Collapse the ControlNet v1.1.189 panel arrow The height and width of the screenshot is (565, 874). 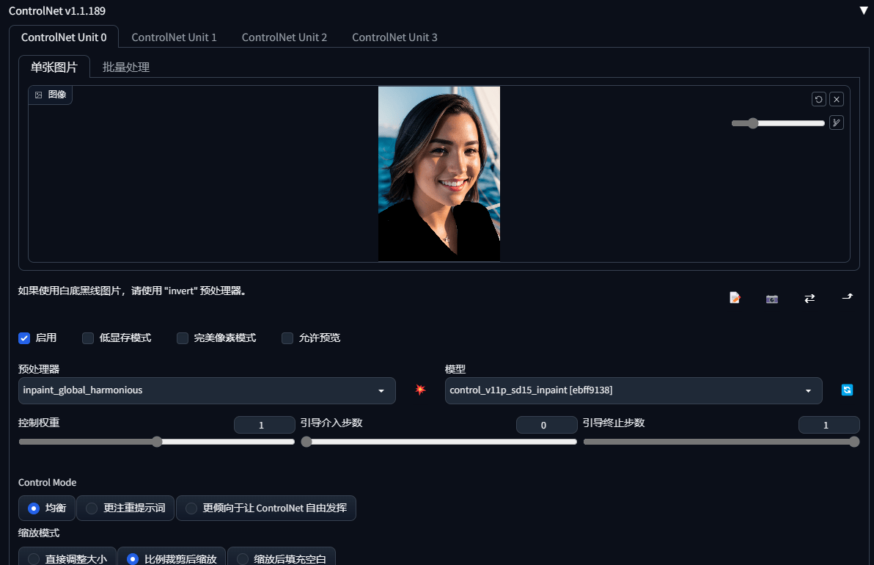coord(864,10)
